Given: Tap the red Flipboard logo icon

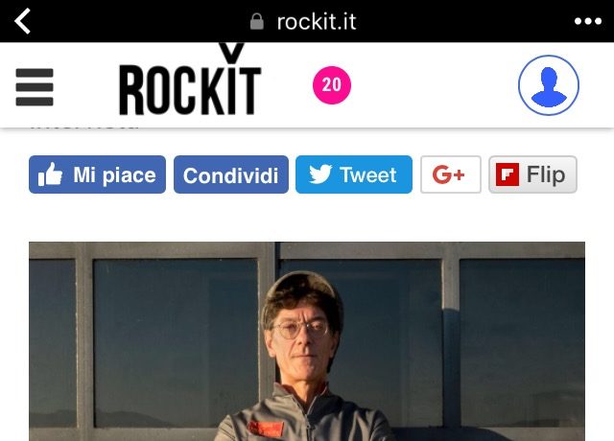Looking at the screenshot, I should (x=508, y=174).
